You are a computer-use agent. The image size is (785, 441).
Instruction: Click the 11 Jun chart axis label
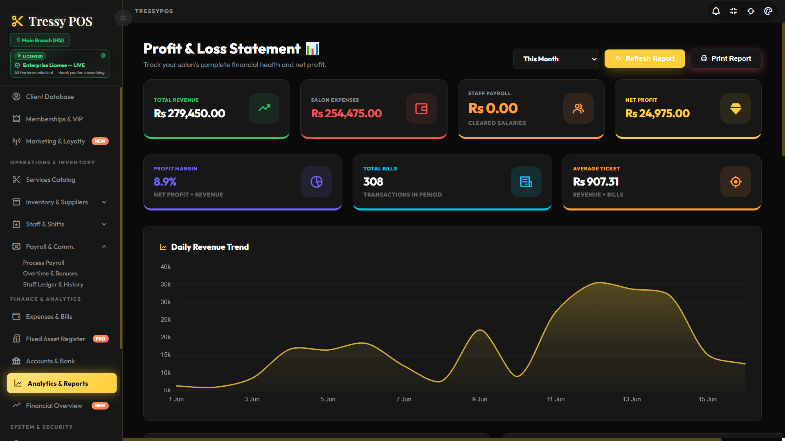556,399
